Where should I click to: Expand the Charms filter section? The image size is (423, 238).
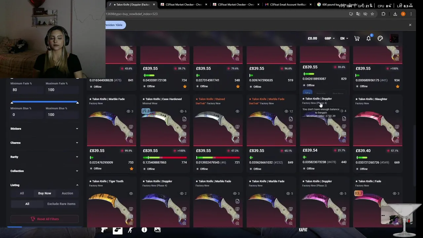(44, 143)
